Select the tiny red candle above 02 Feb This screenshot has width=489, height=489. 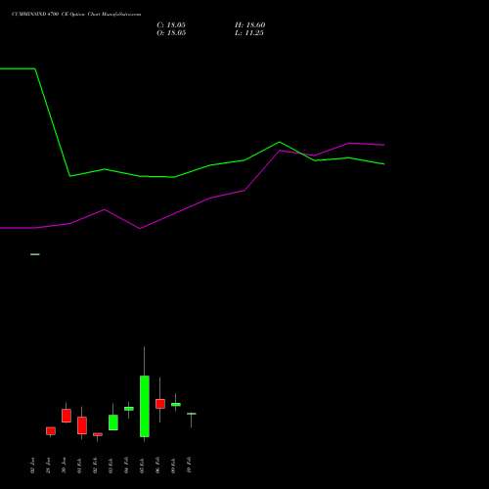pos(98,434)
